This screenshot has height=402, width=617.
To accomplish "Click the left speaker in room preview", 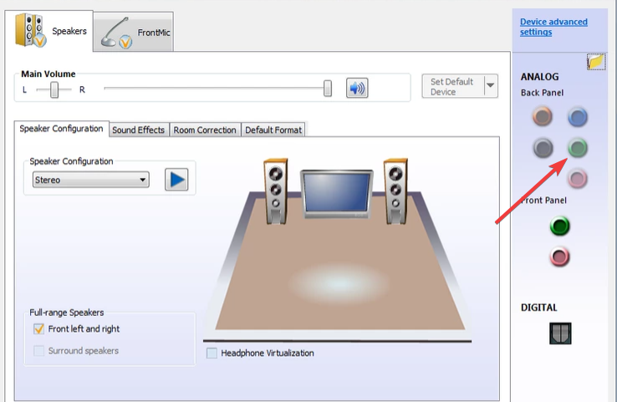I will pos(275,191).
